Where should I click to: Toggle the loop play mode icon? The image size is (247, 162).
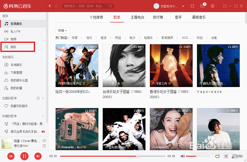(217, 156)
